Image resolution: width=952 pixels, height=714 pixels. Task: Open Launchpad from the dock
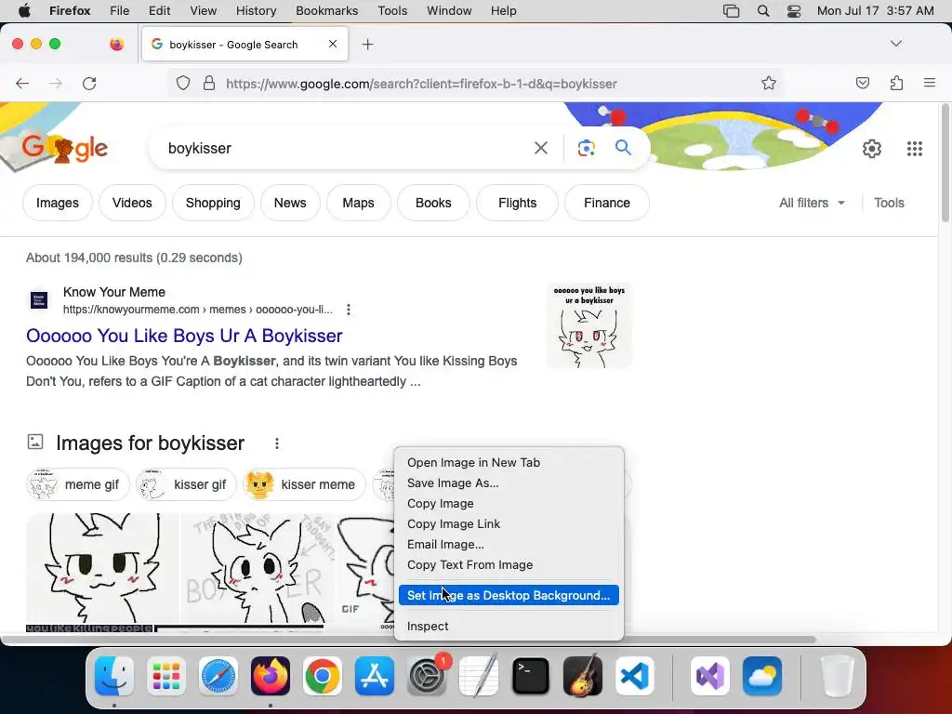click(166, 676)
